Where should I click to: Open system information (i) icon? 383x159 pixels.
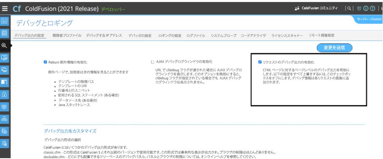(x=366, y=8)
